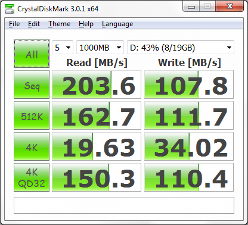
Task: Expand the drive selector D: 43% (8/19GB)
Action: [x=181, y=48]
